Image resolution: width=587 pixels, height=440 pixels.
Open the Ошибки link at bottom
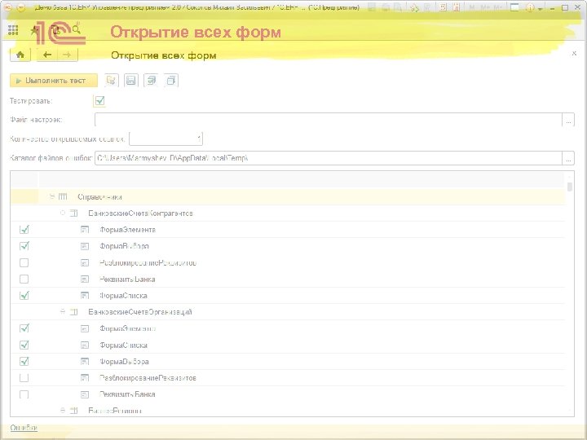[x=24, y=428]
